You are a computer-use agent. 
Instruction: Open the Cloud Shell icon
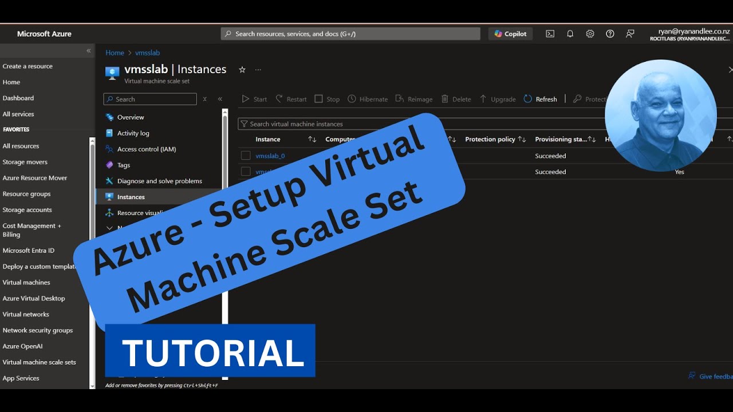pyautogui.click(x=550, y=34)
